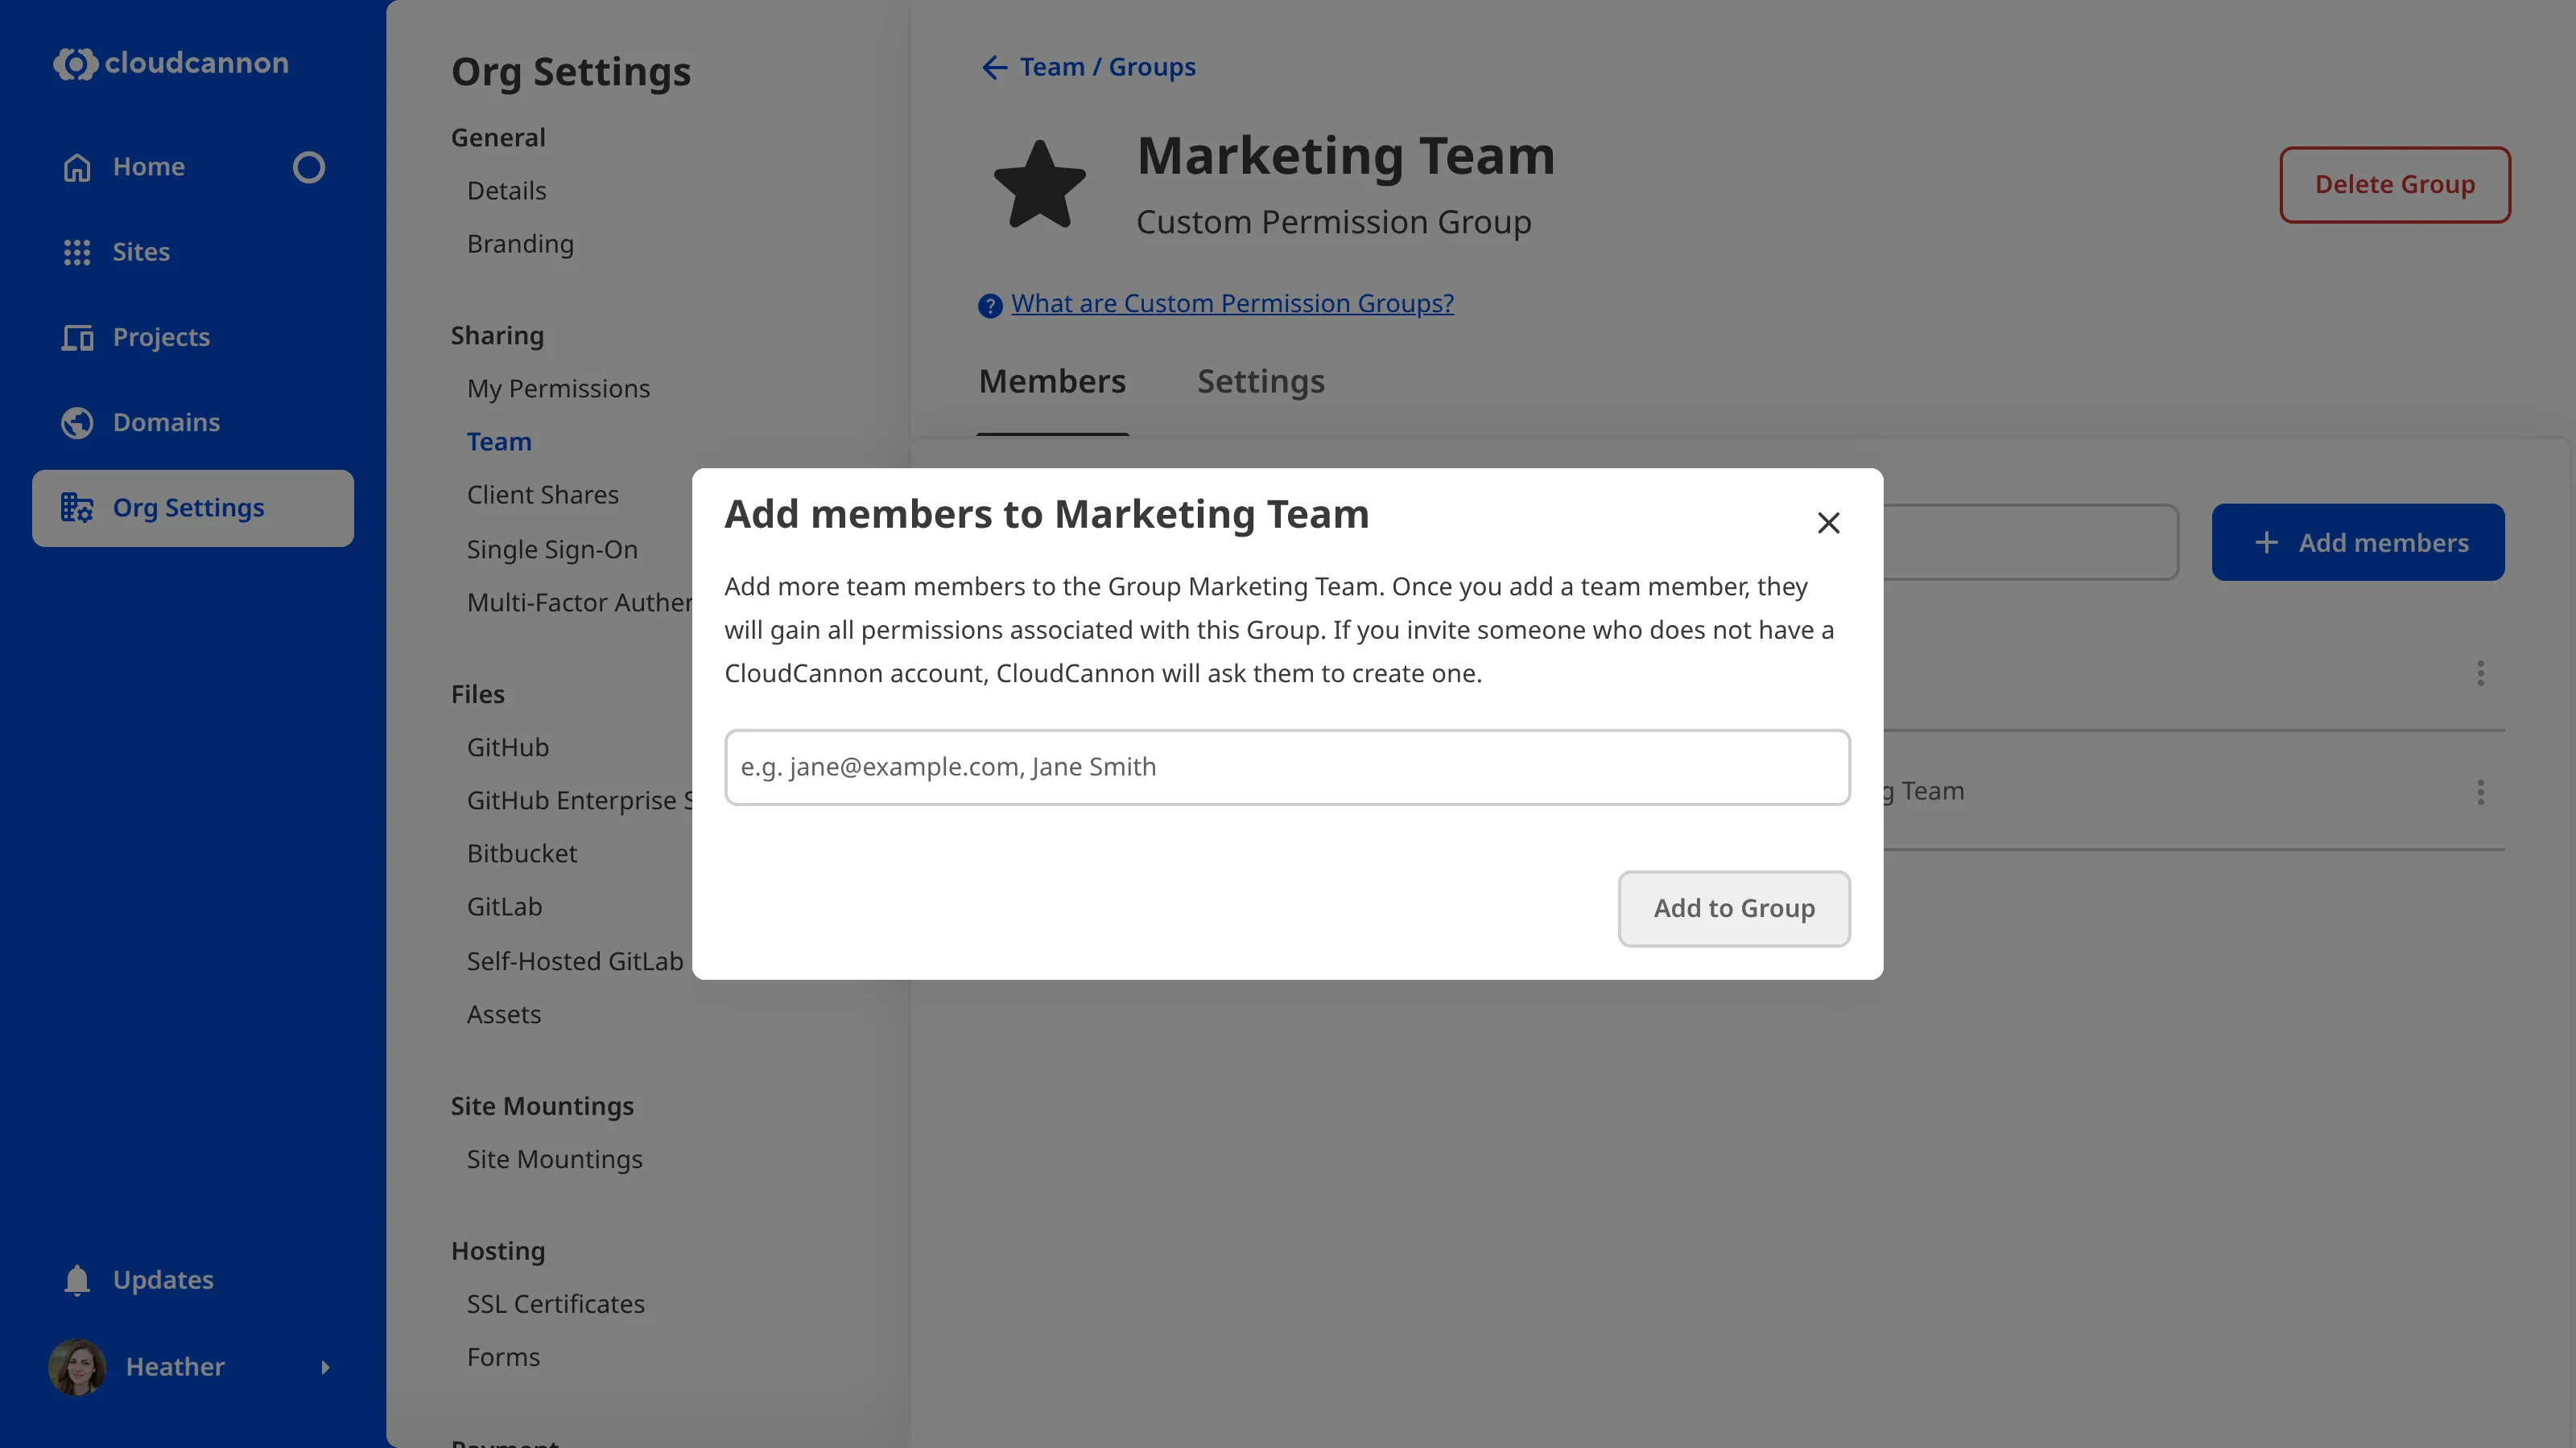
Task: Click the Delete Group button
Action: [2395, 184]
